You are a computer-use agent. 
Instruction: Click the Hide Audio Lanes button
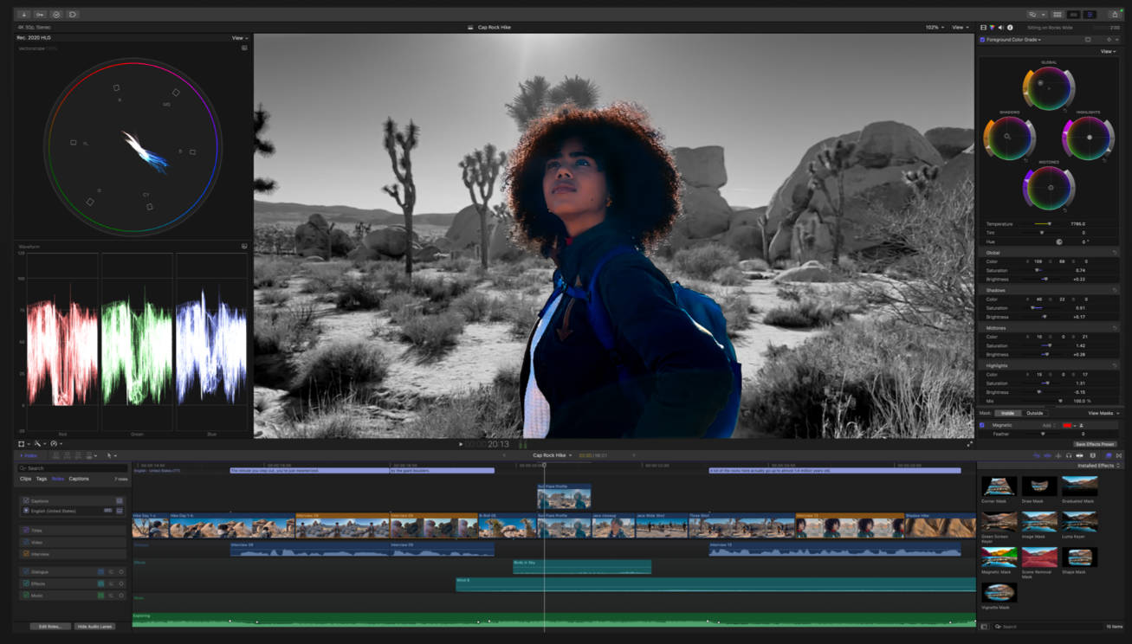(94, 626)
